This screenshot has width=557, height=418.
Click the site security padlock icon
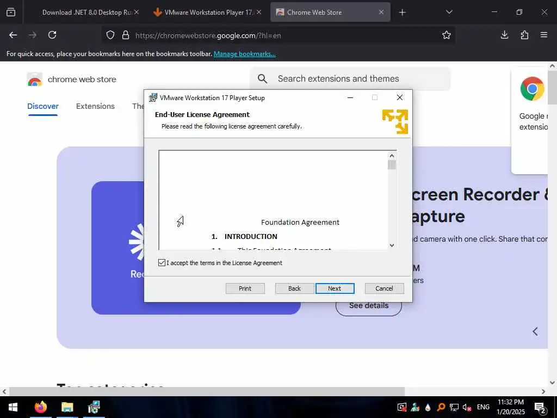tap(126, 35)
